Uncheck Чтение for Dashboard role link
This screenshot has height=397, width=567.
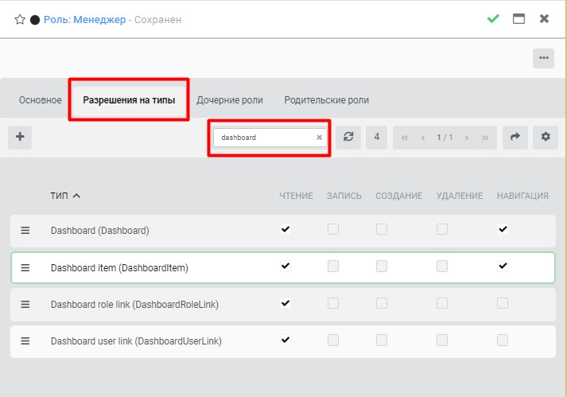tap(285, 303)
